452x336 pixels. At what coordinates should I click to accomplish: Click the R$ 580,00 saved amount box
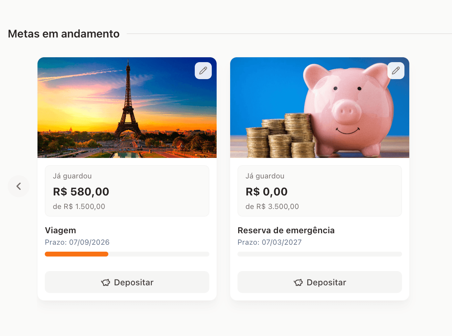click(x=127, y=191)
